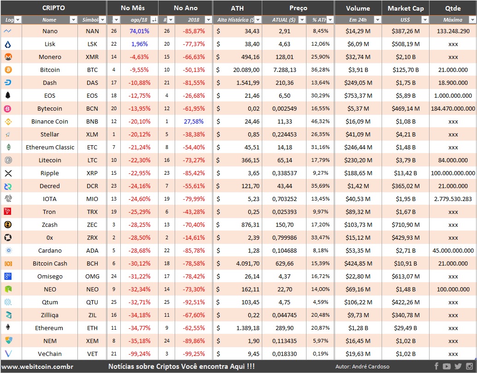Screen dimensions: 477x373
Task: Click the Notícias sobre Criptos footer text
Action: [x=182, y=366]
